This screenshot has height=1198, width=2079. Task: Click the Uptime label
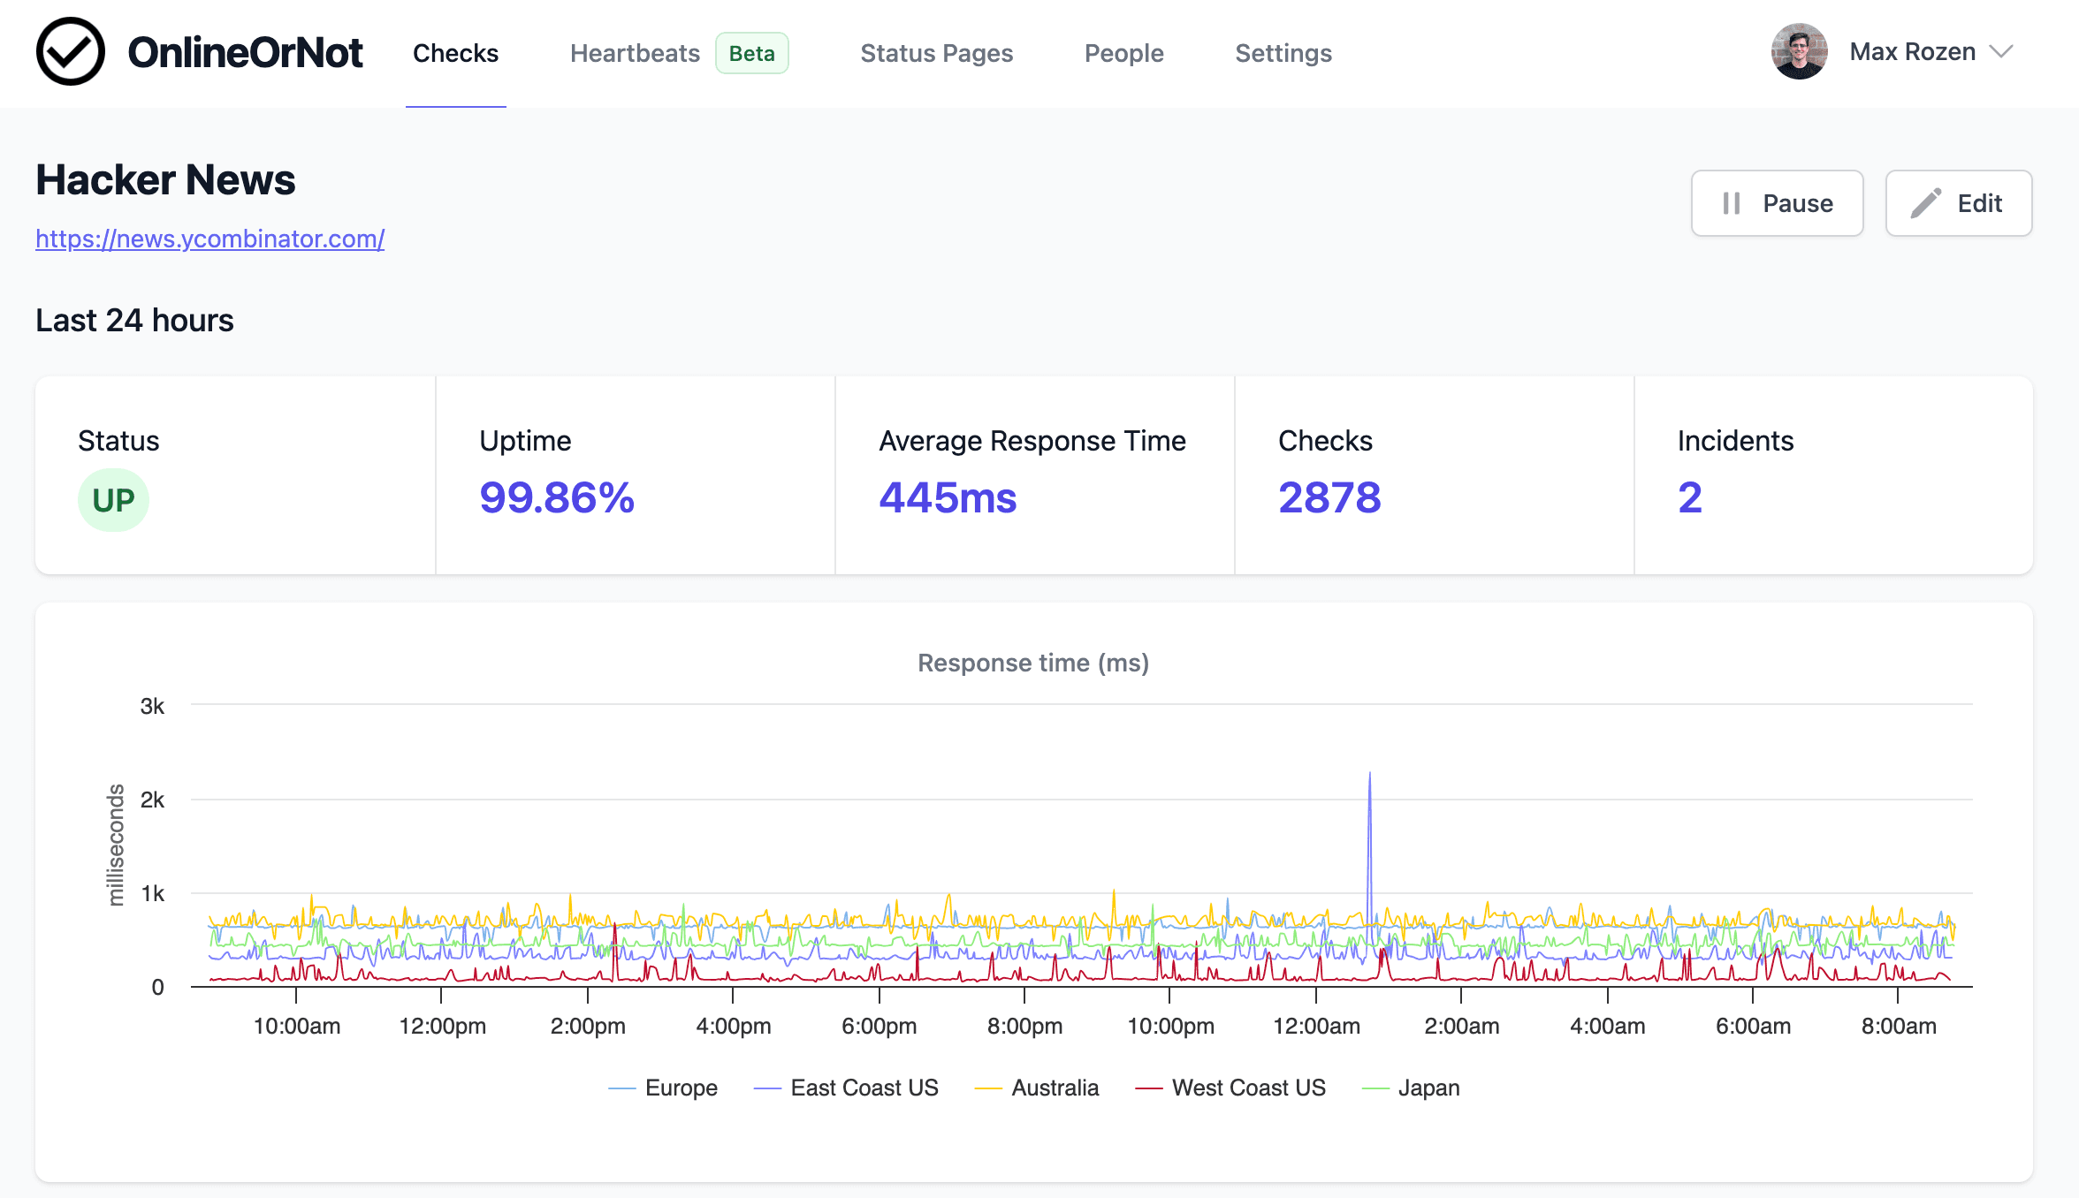(x=525, y=440)
